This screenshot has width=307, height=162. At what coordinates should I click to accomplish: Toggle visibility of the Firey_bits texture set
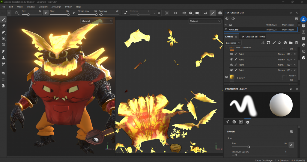(226, 30)
